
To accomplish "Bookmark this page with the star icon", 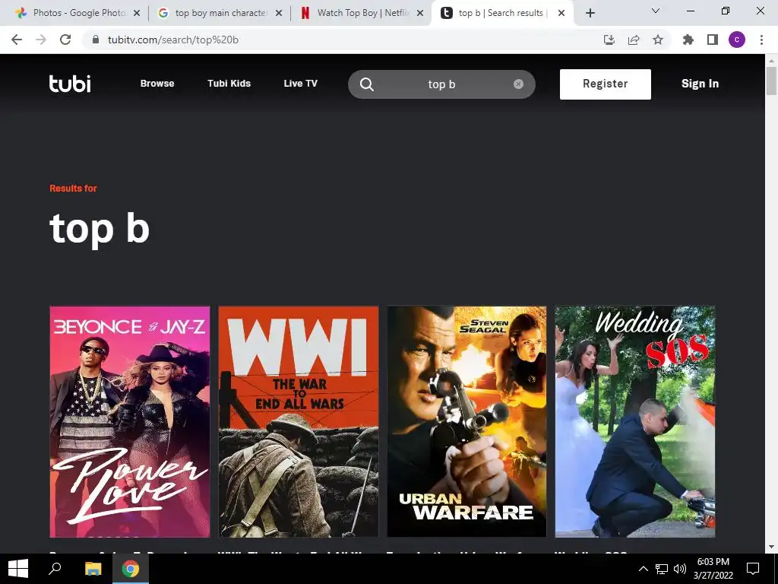I will pos(658,40).
